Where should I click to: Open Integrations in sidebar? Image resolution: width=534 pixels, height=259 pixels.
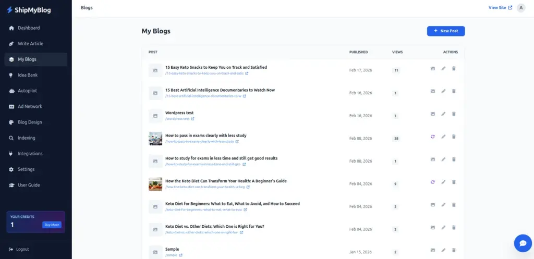click(x=36, y=154)
